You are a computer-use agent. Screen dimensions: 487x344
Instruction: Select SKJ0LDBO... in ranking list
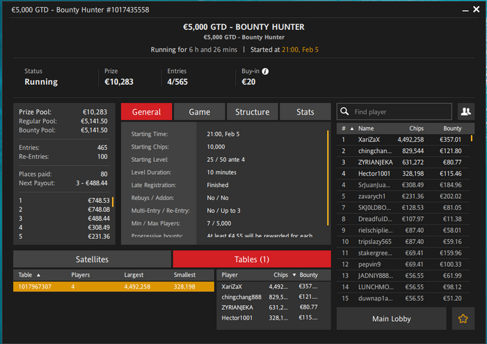pyautogui.click(x=403, y=208)
